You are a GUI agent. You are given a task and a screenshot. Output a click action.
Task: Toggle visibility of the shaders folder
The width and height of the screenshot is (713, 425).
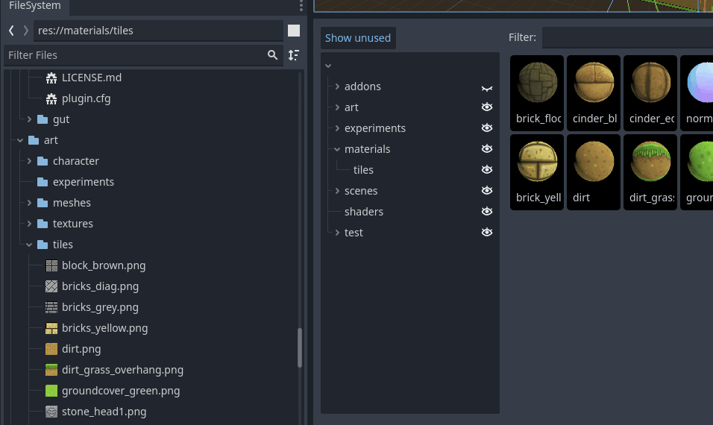pos(487,211)
